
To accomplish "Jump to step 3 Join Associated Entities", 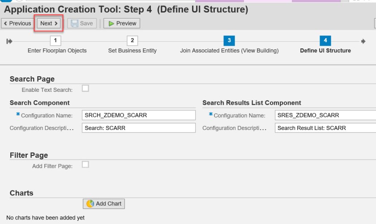I will coord(229,41).
